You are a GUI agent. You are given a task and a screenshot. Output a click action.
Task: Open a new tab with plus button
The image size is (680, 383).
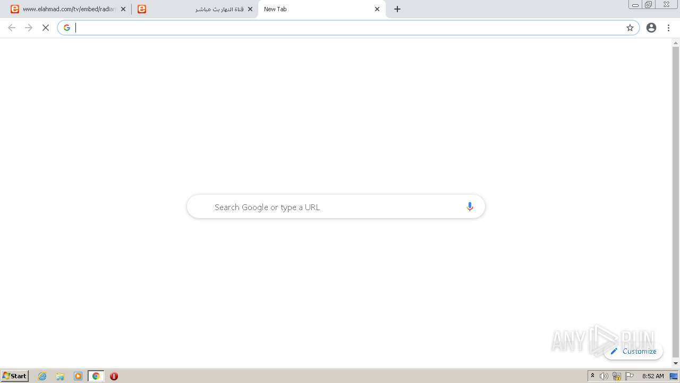pyautogui.click(x=397, y=9)
